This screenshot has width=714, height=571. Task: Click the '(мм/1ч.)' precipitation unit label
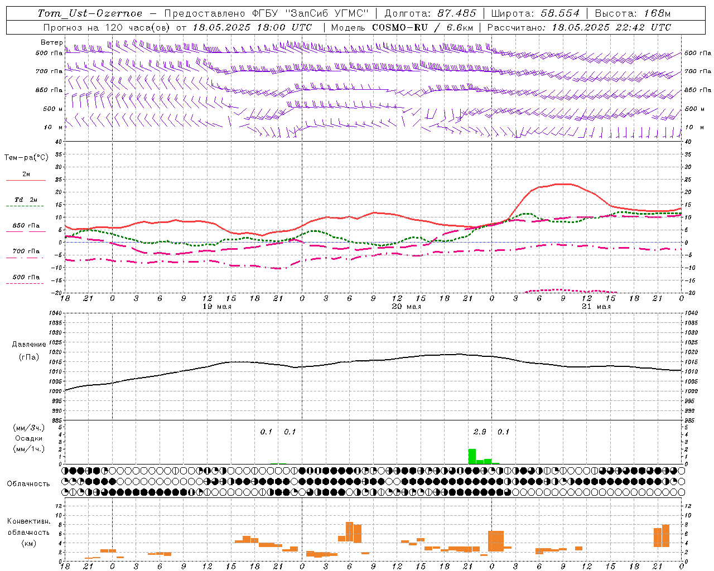tap(29, 449)
